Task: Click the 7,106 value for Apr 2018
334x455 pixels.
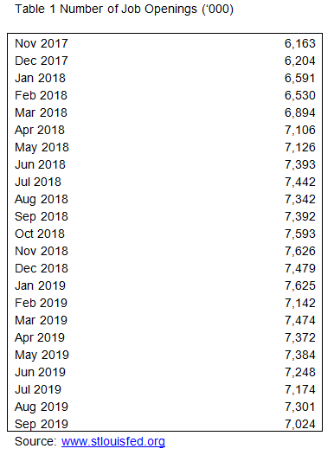Action: [x=299, y=131]
